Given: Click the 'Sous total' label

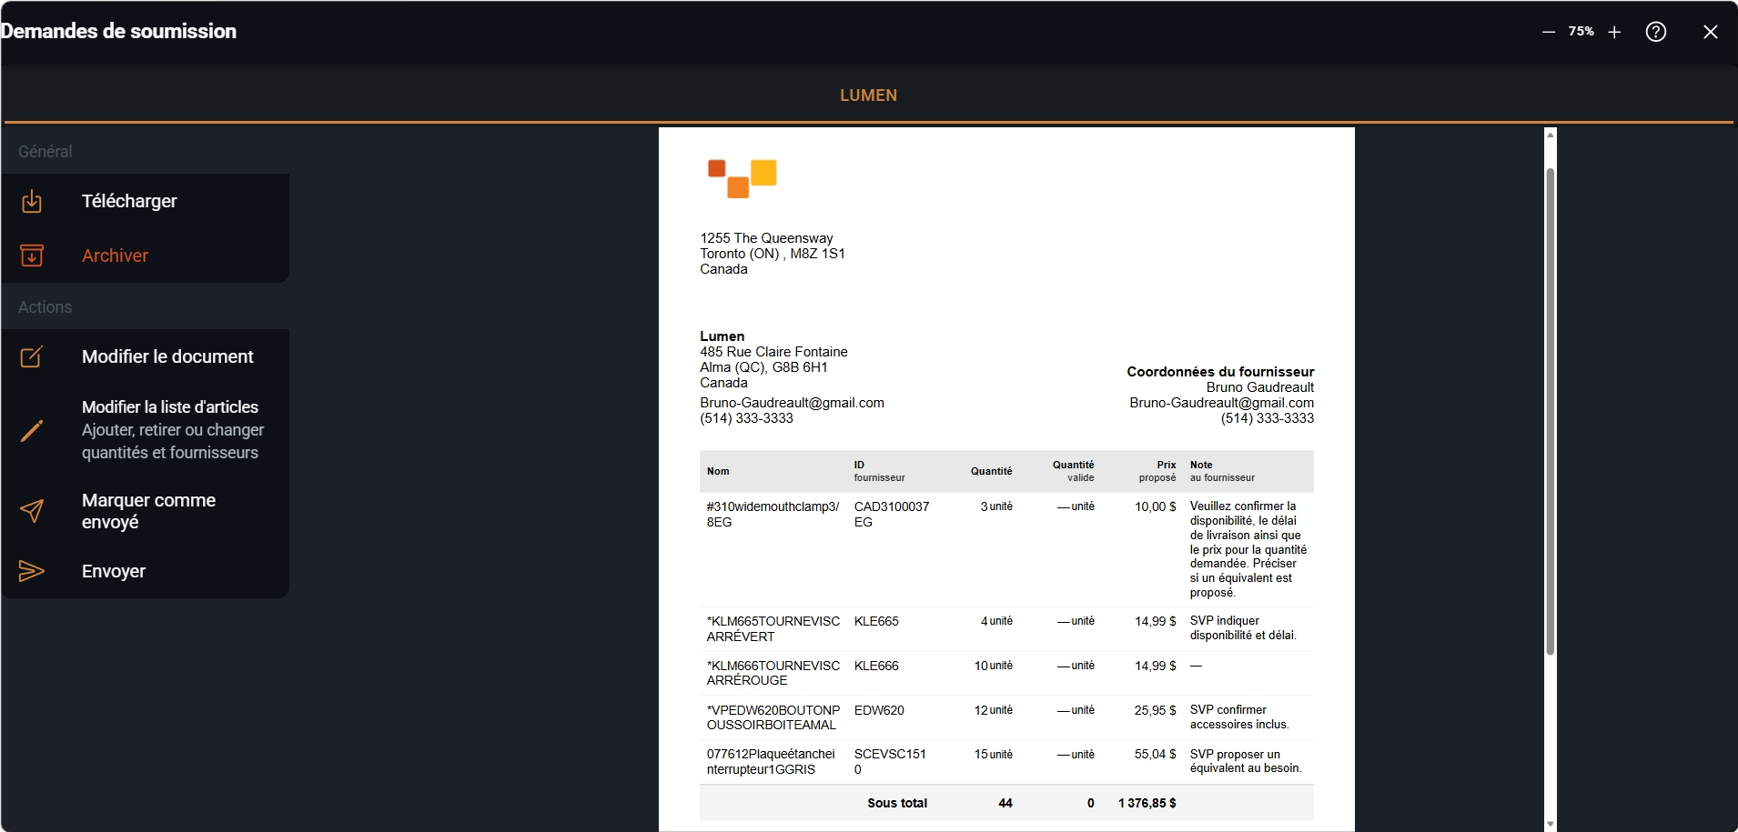Looking at the screenshot, I should (x=897, y=803).
